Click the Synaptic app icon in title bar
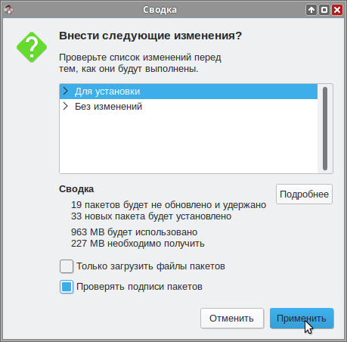 pos(8,10)
